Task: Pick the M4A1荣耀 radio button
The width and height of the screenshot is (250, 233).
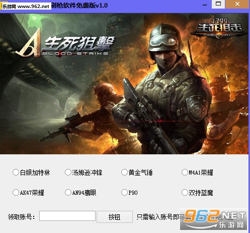Action: pos(197,172)
